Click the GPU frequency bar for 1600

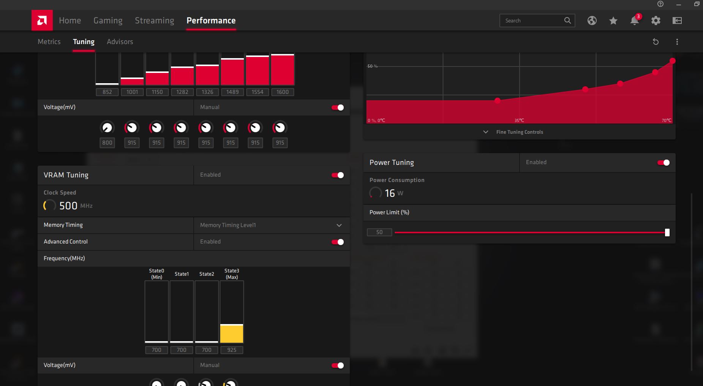(283, 69)
